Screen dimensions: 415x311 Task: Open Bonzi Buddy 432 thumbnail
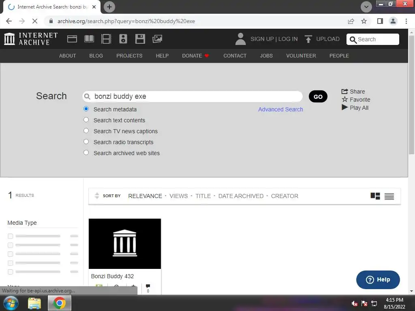125,243
